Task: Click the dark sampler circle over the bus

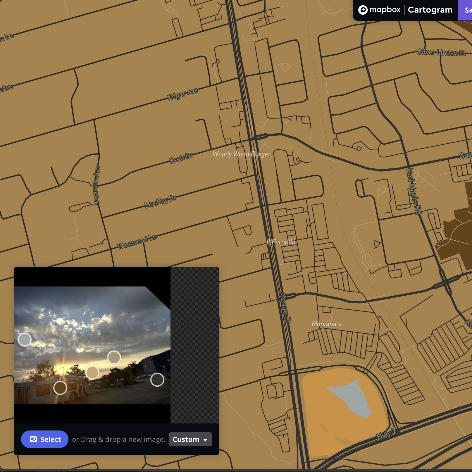Action: [60, 388]
